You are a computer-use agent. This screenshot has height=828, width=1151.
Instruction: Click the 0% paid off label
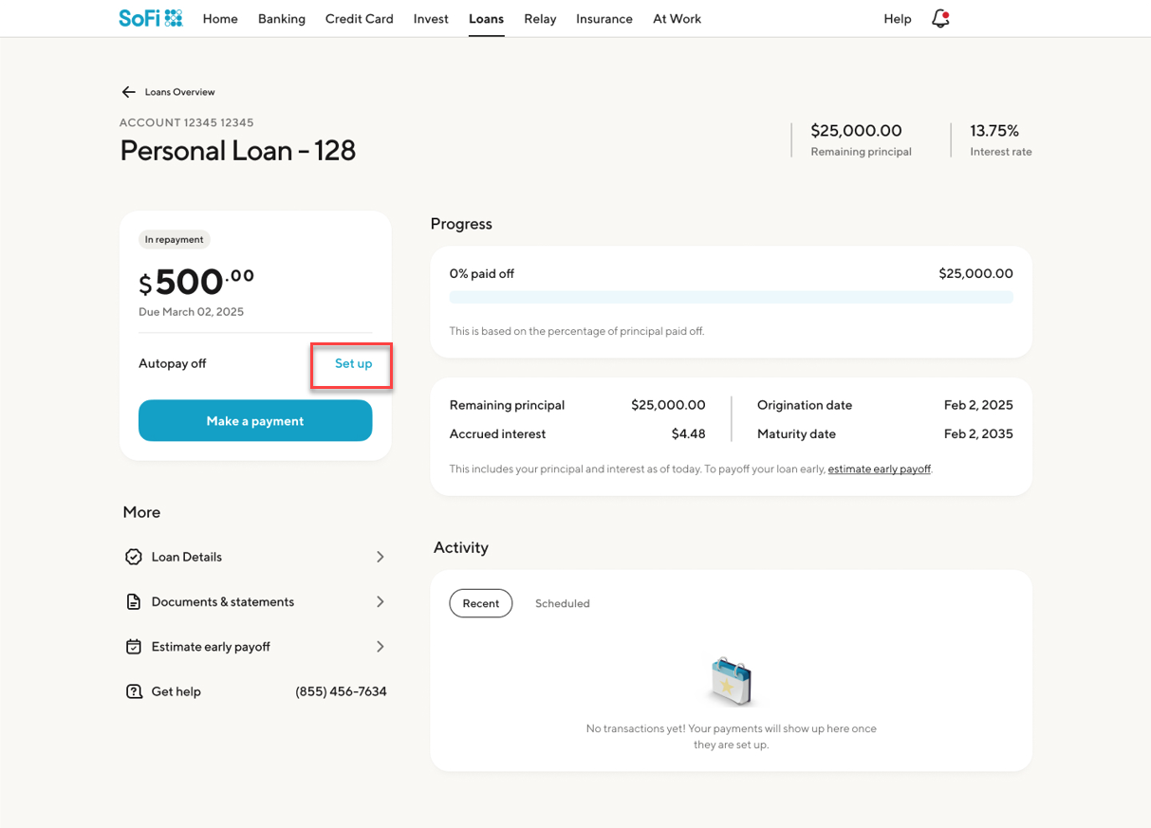click(482, 273)
